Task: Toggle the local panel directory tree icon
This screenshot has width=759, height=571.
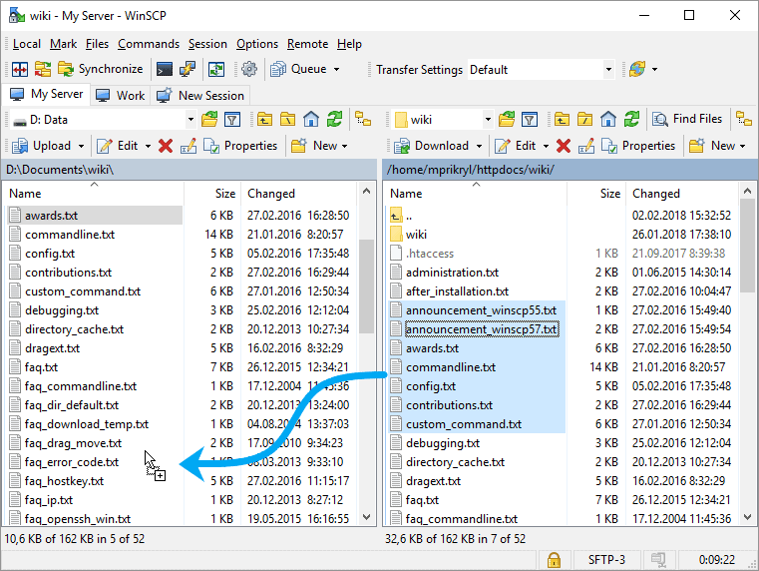Action: pos(363,119)
